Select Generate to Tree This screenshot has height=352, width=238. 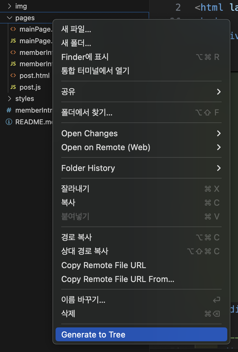(x=141, y=334)
